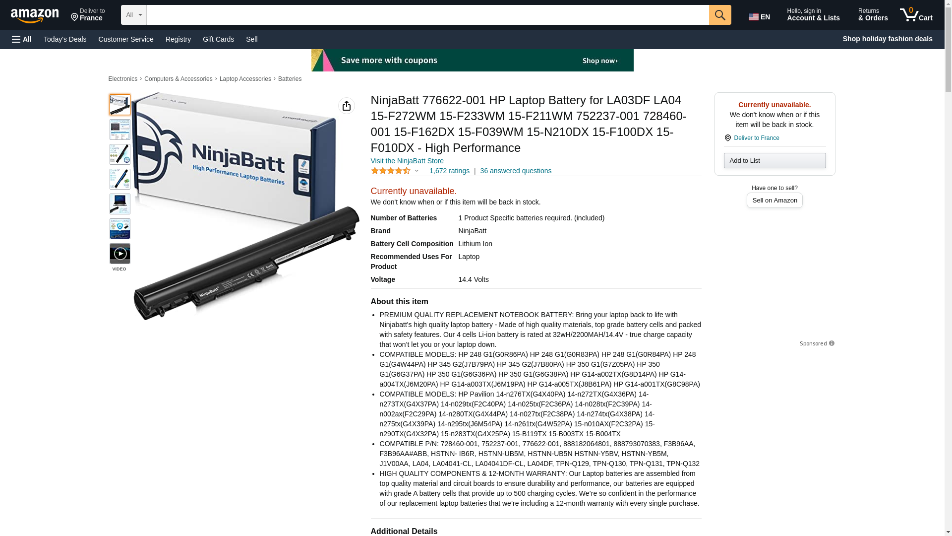Select the second product thumbnail
Screen dimensions: 952x536
(120, 130)
